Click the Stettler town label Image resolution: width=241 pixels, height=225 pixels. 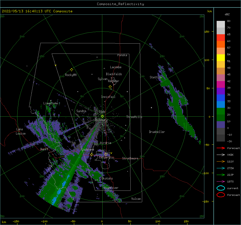coord(156,77)
